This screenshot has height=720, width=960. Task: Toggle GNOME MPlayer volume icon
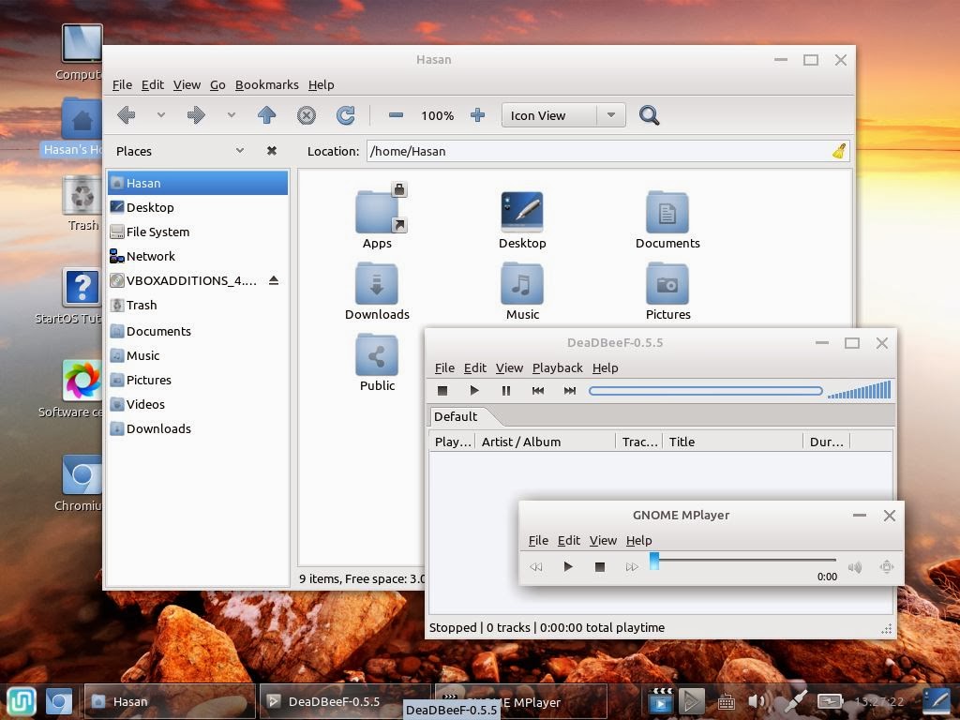[x=855, y=567]
